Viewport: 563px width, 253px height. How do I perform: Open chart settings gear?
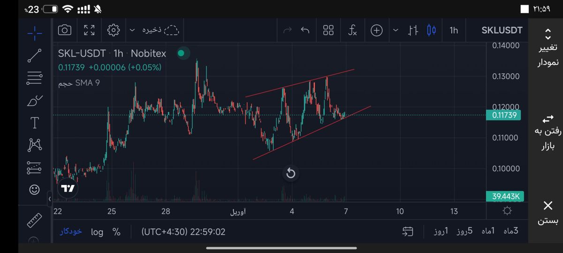[113, 30]
